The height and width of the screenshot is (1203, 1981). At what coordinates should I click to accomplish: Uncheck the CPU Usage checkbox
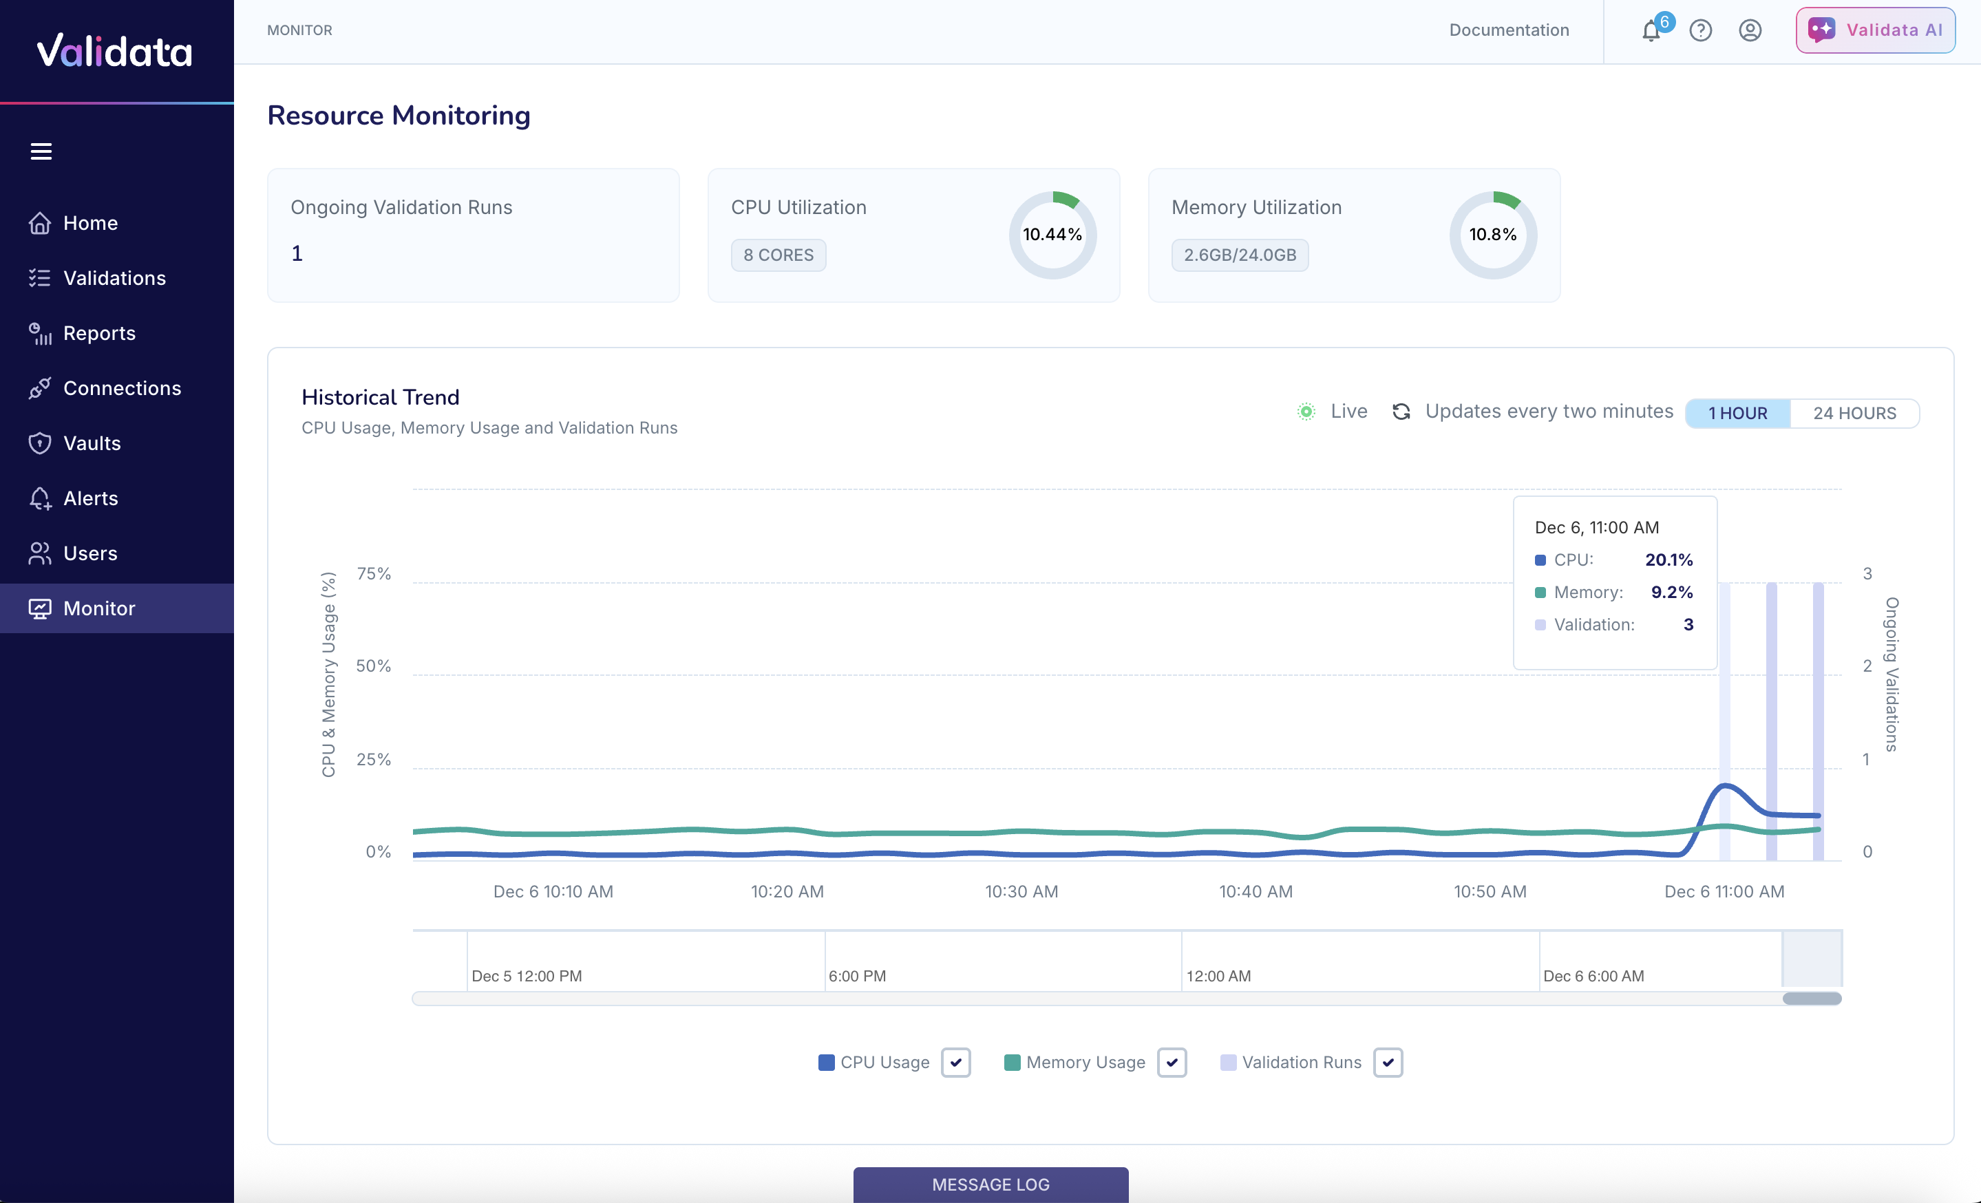point(955,1063)
